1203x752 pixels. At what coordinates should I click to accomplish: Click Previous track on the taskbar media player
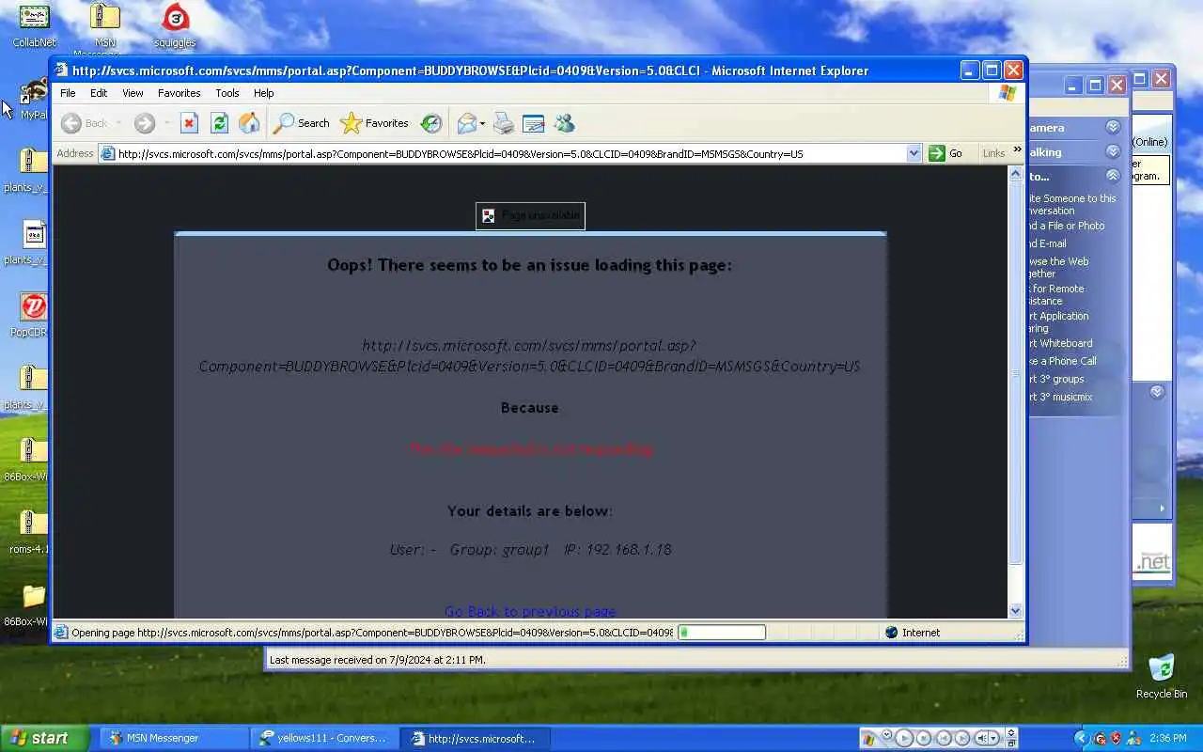tap(944, 738)
